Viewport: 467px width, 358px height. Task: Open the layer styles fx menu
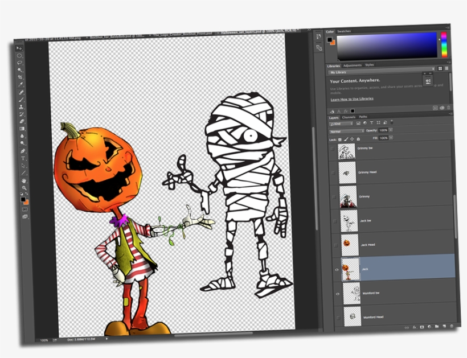coord(414,327)
